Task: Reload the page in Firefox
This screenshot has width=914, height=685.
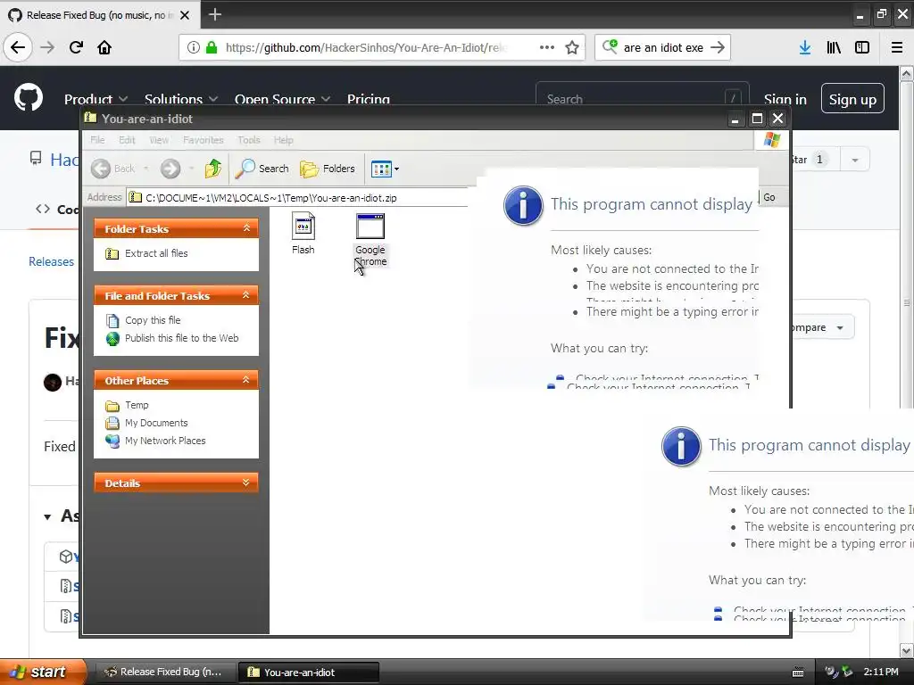Action: pos(76,47)
